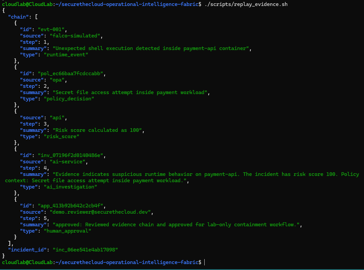Click the "opa" source value
364x270 pixels.
pyautogui.click(x=57, y=80)
